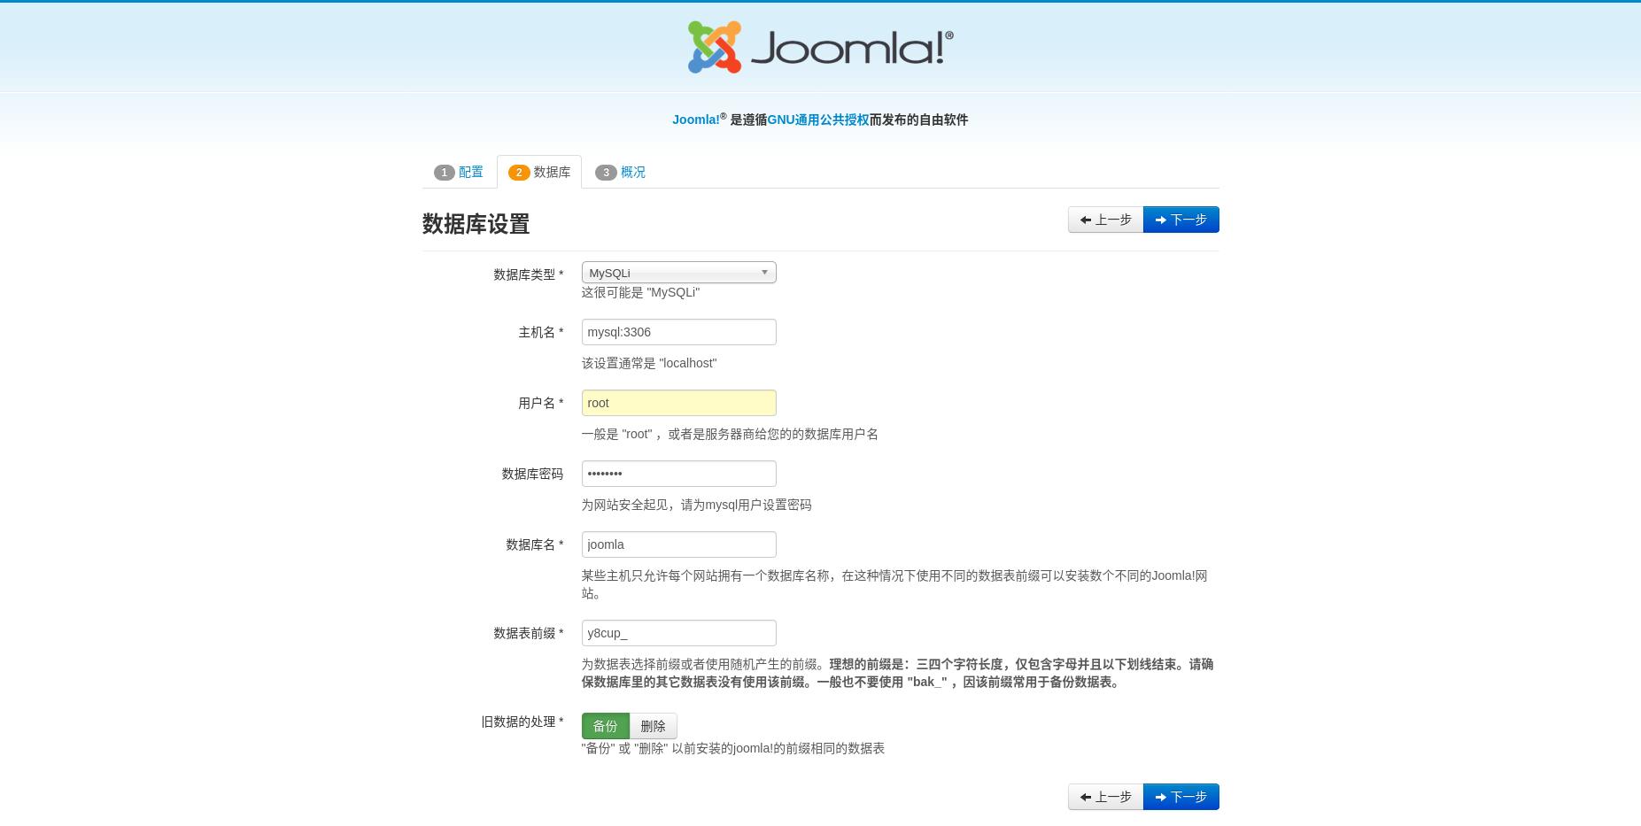Image resolution: width=1641 pixels, height=826 pixels.
Task: Open the GNU通用公共授权 license link
Action: coord(817,120)
